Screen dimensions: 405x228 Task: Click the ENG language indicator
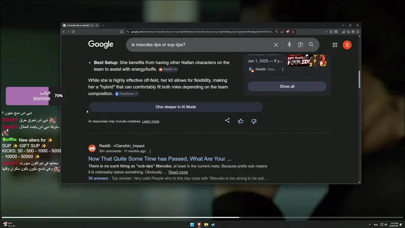coord(376,225)
